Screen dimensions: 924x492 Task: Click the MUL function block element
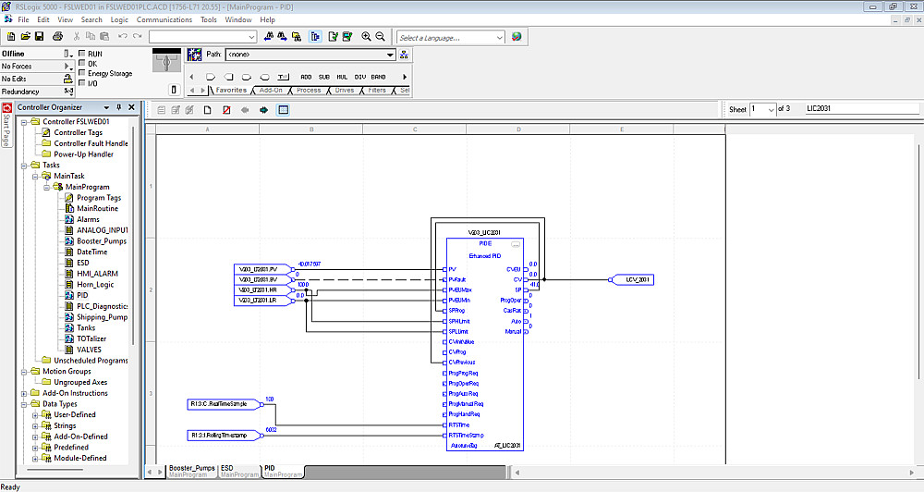[x=342, y=77]
